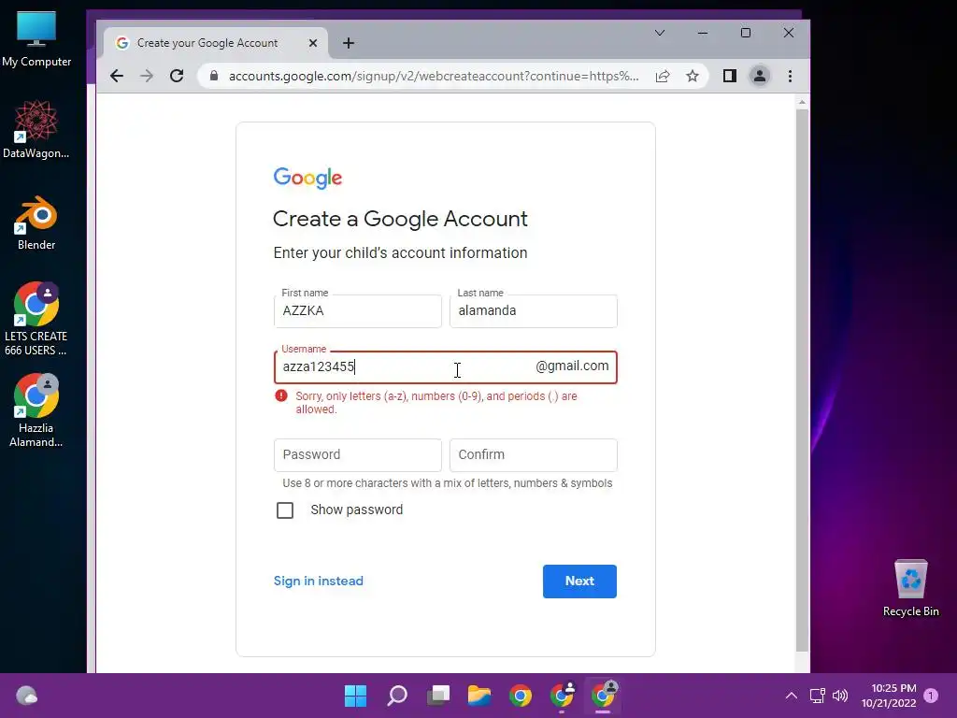
Task: Open weather widget on taskbar
Action: 27,696
